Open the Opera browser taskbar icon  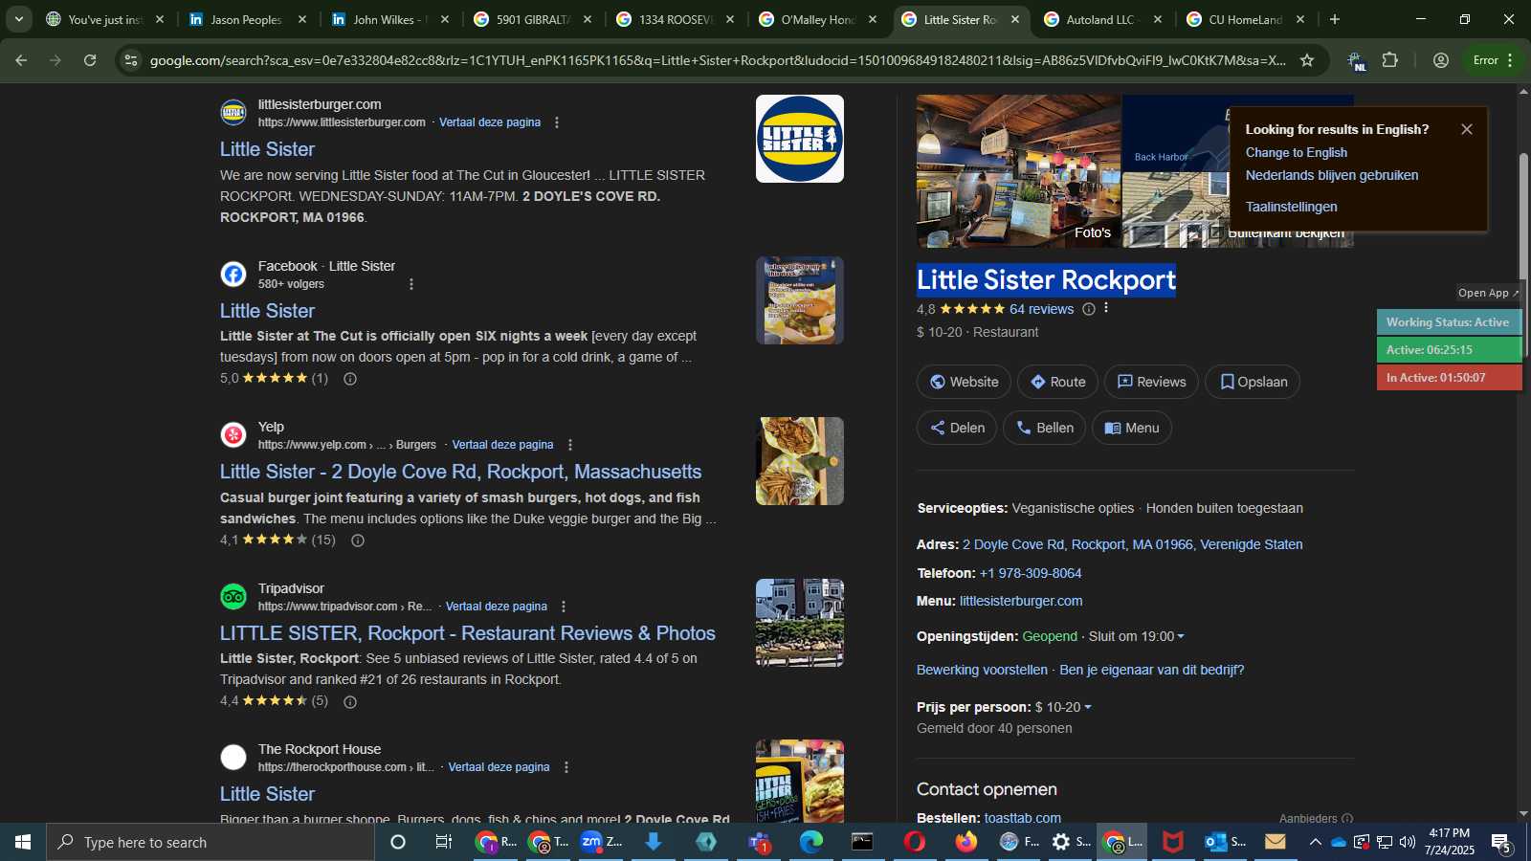[914, 842]
